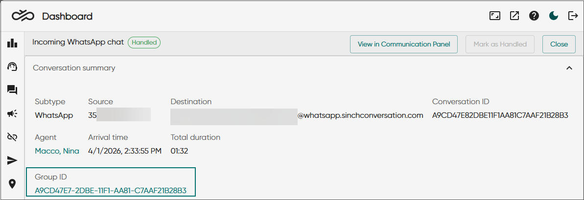Open the bar chart statistics sidebar icon
Viewport: 584px width, 200px height.
tap(12, 43)
